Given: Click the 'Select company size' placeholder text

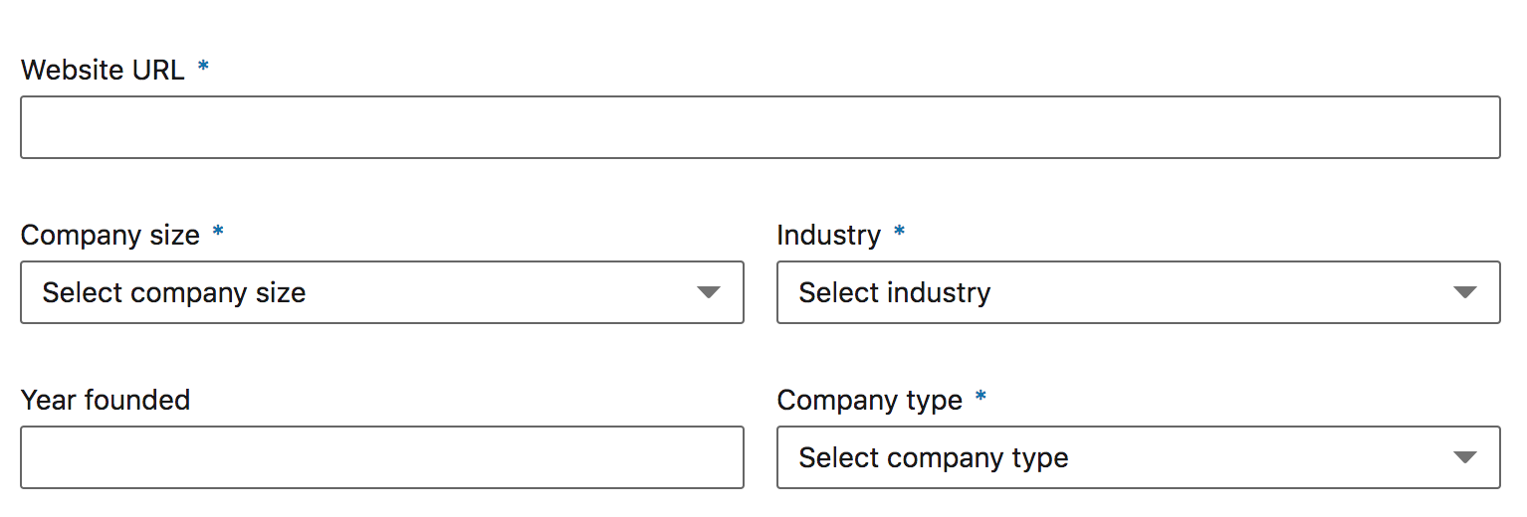Looking at the screenshot, I should [x=173, y=292].
